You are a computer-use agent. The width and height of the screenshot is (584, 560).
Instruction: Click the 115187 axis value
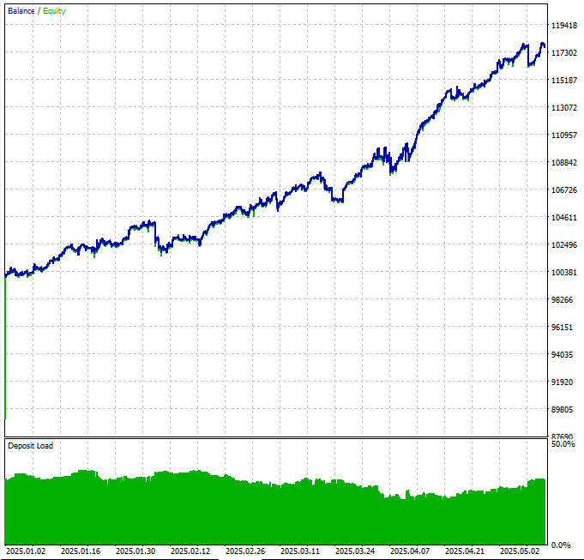(x=564, y=80)
